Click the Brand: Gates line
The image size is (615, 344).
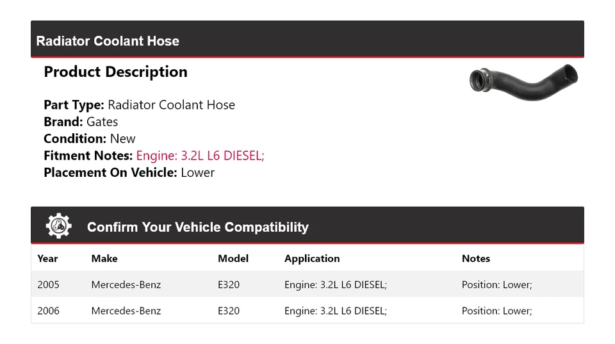81,122
